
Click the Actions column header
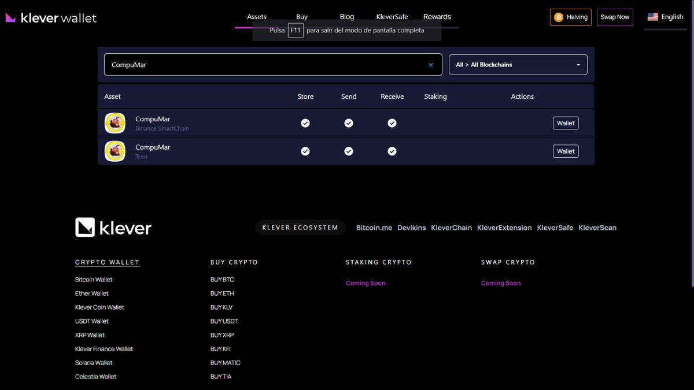(522, 96)
